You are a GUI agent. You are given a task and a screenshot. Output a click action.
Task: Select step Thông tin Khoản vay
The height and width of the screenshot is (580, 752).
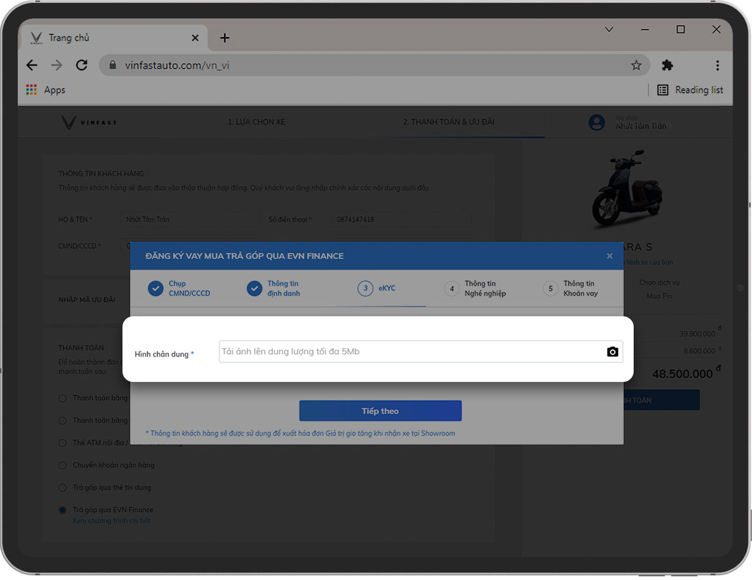[571, 289]
